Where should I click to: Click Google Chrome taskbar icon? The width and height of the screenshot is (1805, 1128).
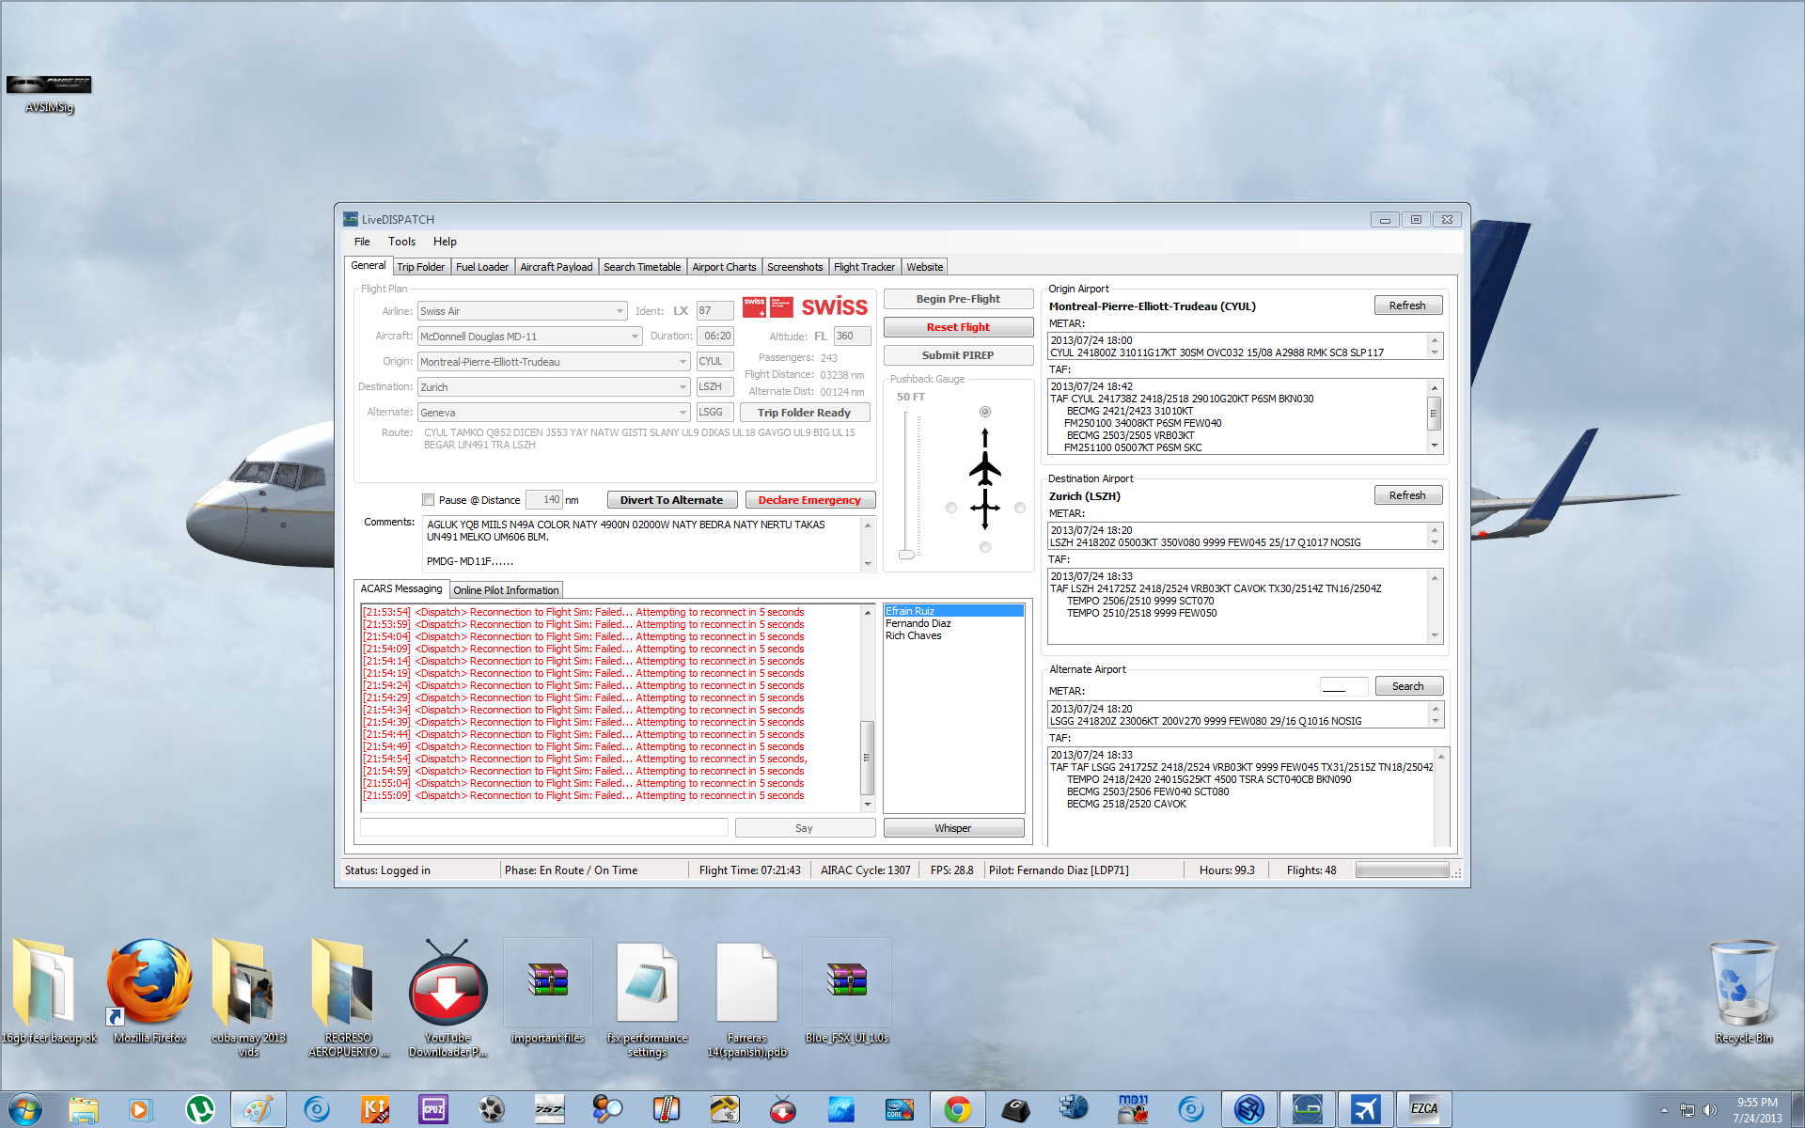[957, 1109]
